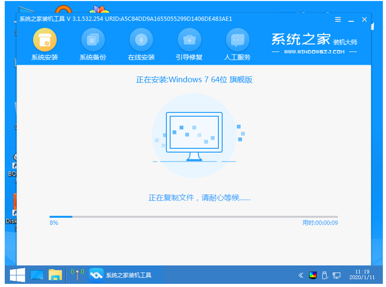Open File Explorer from the taskbar
This screenshot has width=386, height=287.
[55, 275]
